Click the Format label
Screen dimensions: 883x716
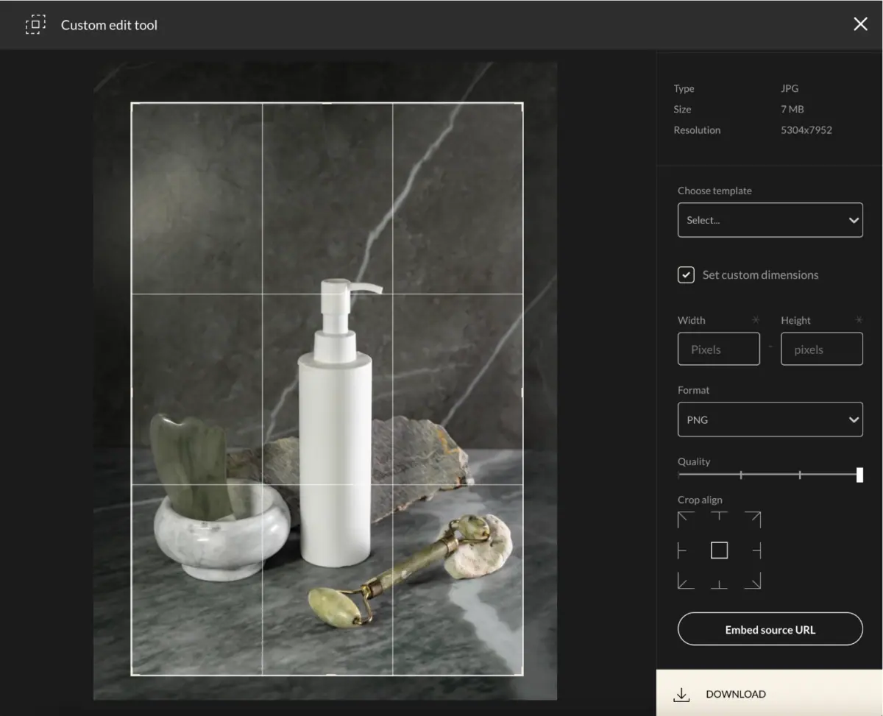(693, 390)
